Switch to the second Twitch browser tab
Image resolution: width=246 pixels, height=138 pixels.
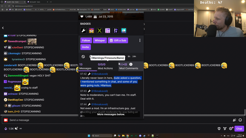pos(37,2)
